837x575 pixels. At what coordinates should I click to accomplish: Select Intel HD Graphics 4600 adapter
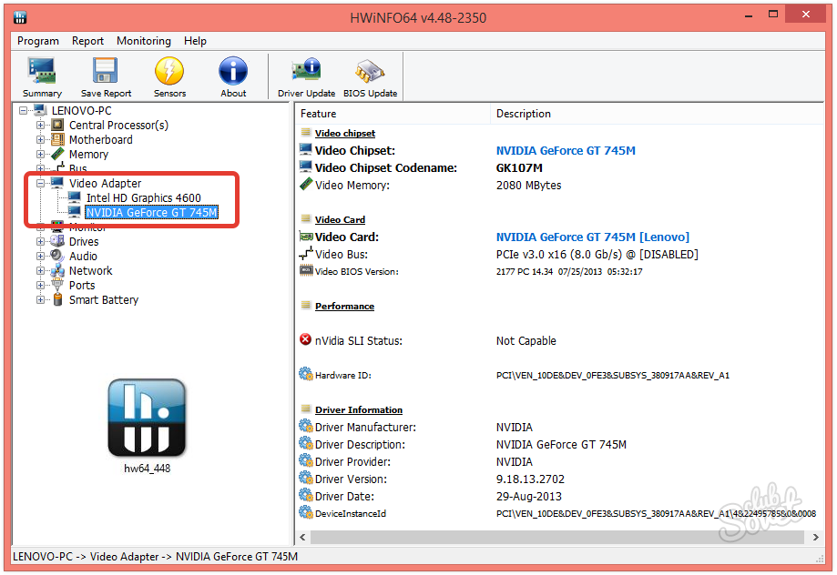point(143,198)
